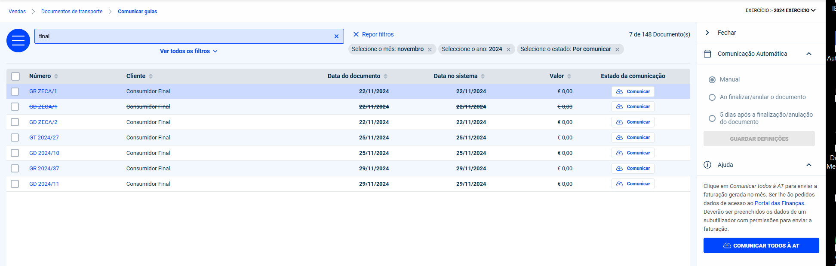
Task: Click the X icon beside Repor filtros
Action: [356, 34]
